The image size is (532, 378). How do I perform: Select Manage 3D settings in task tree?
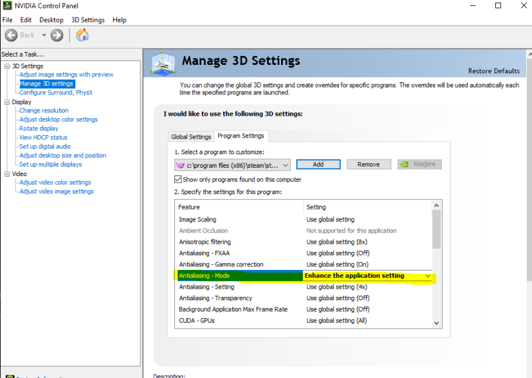[46, 84]
